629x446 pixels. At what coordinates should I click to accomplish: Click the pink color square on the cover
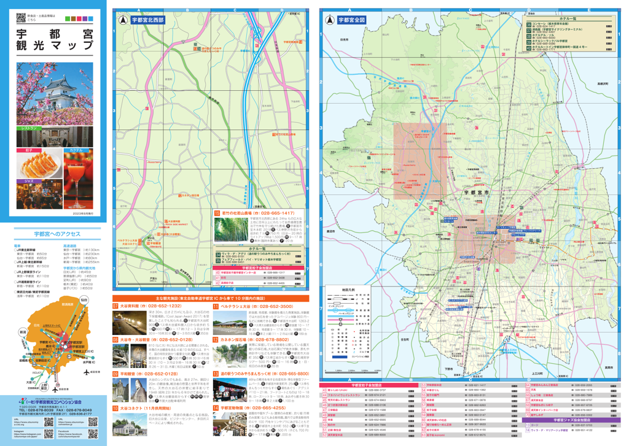(x=79, y=18)
